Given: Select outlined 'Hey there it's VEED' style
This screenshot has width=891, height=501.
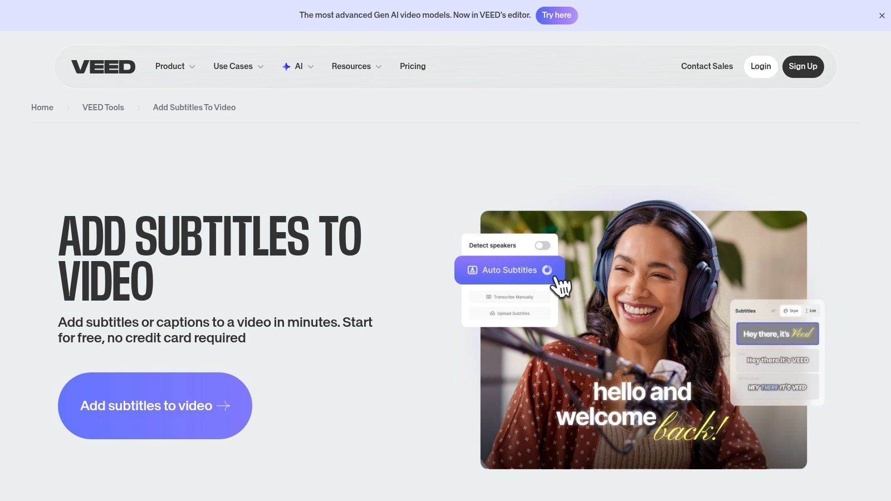Looking at the screenshot, I should pos(777,360).
